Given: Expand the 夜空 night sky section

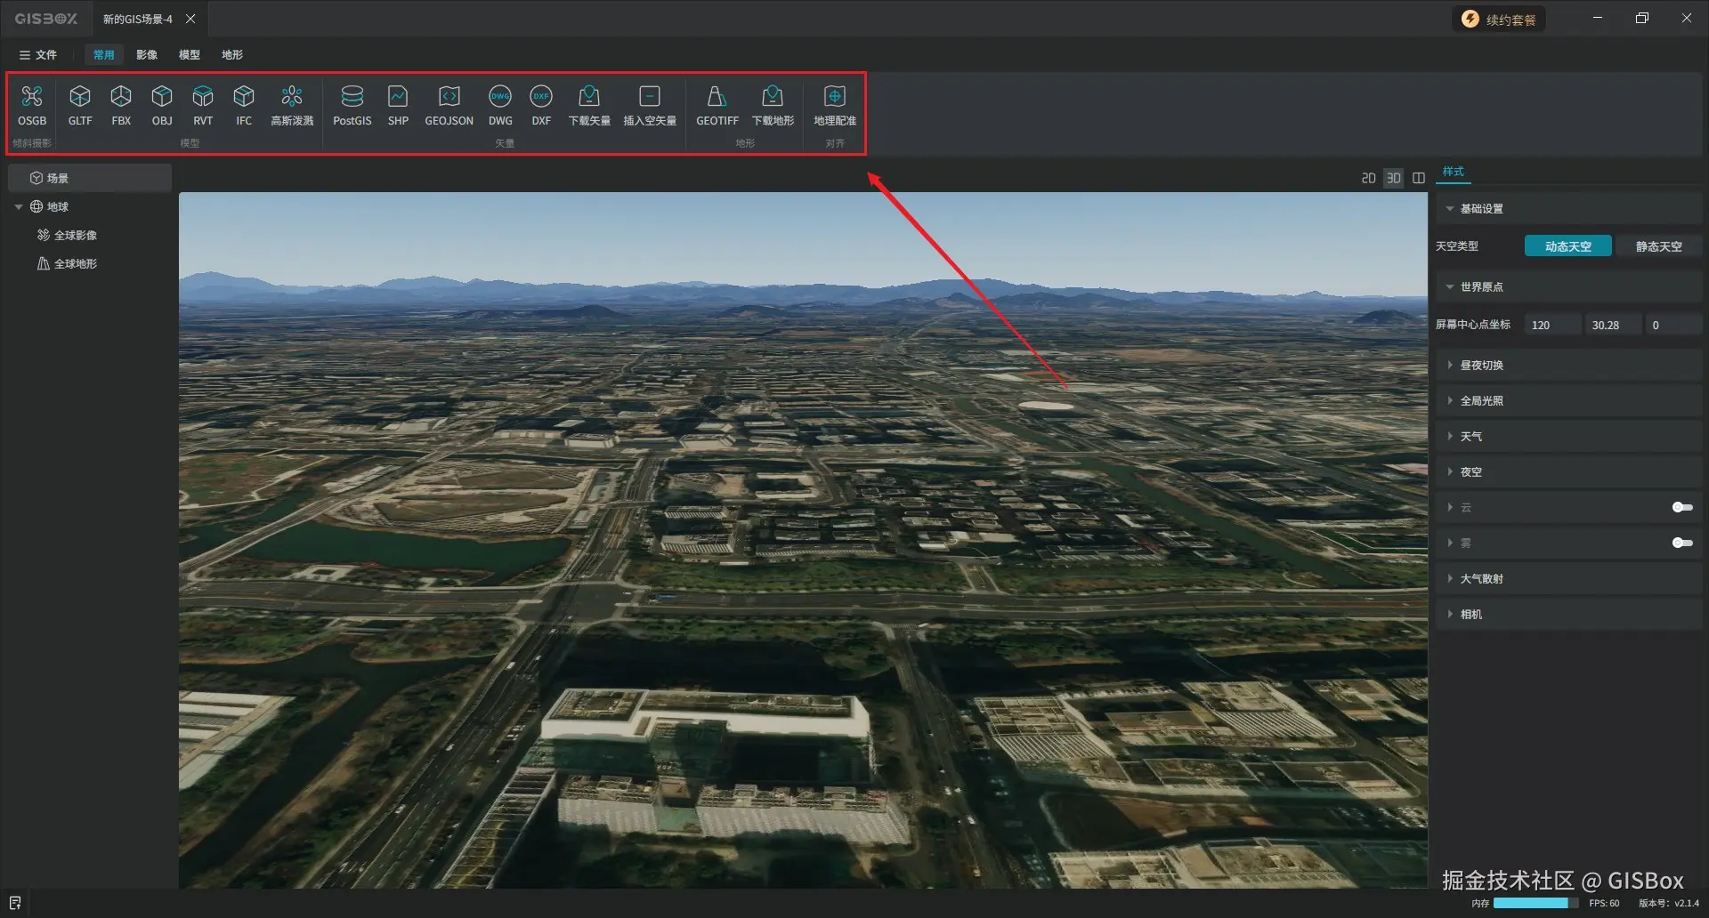Looking at the screenshot, I should (1568, 472).
